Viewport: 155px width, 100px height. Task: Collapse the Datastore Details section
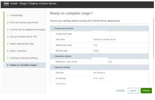[53, 56]
